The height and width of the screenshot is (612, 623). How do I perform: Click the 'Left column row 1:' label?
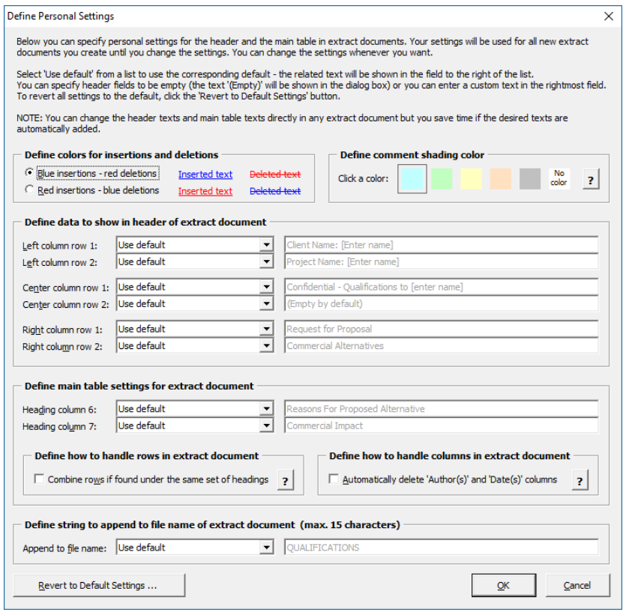click(59, 246)
